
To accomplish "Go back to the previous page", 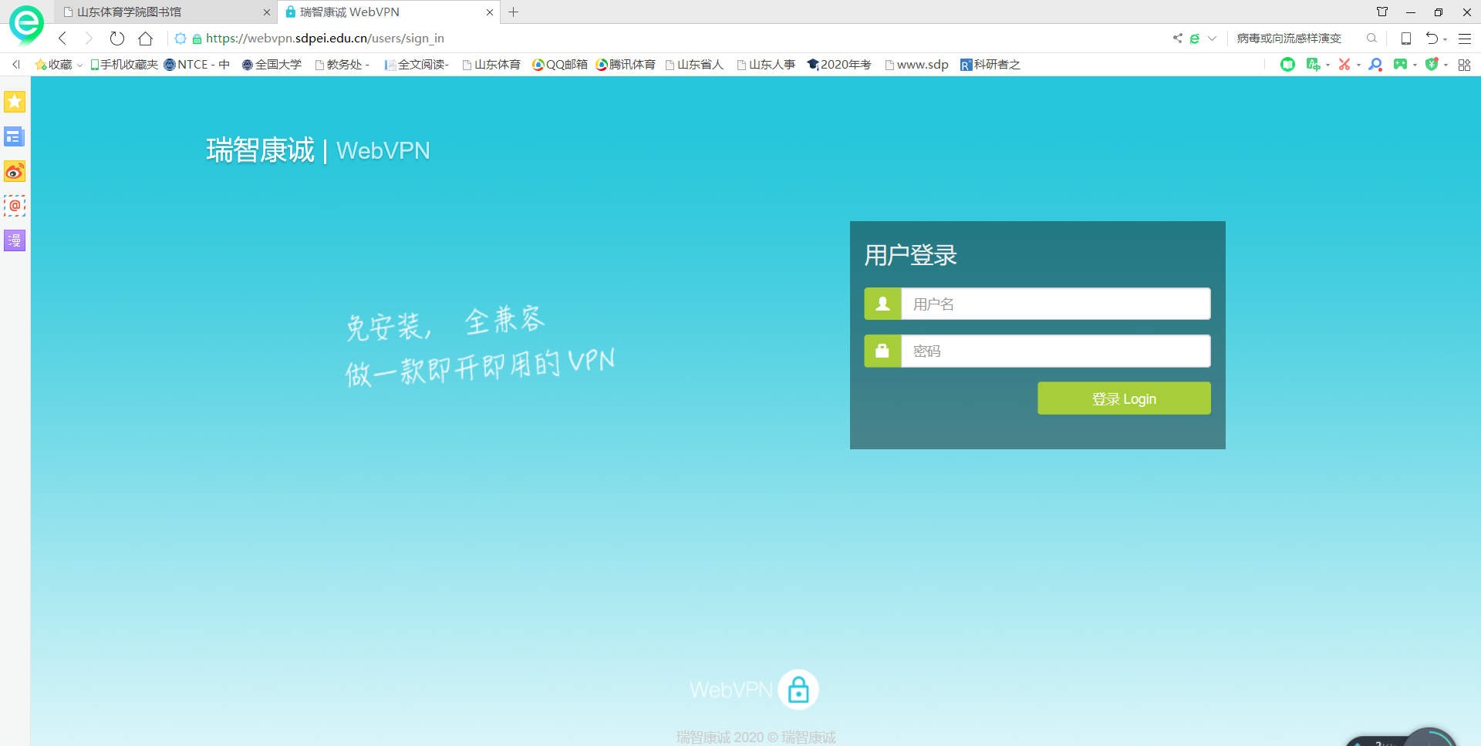I will pyautogui.click(x=62, y=39).
